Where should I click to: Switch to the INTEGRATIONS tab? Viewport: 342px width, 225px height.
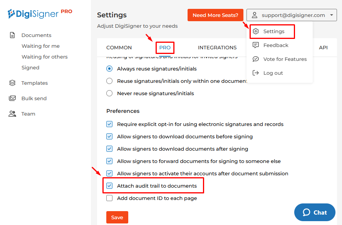click(217, 47)
